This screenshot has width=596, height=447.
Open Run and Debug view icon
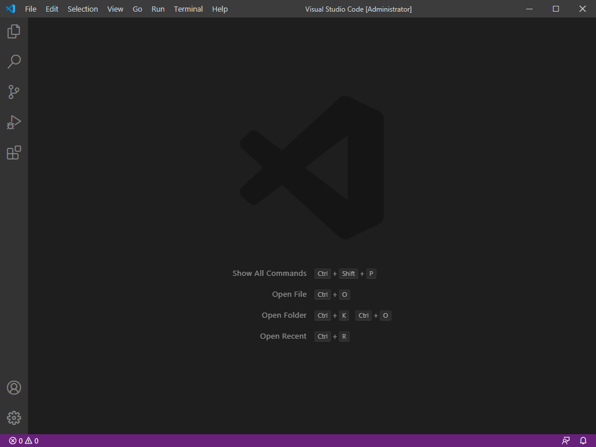14,122
